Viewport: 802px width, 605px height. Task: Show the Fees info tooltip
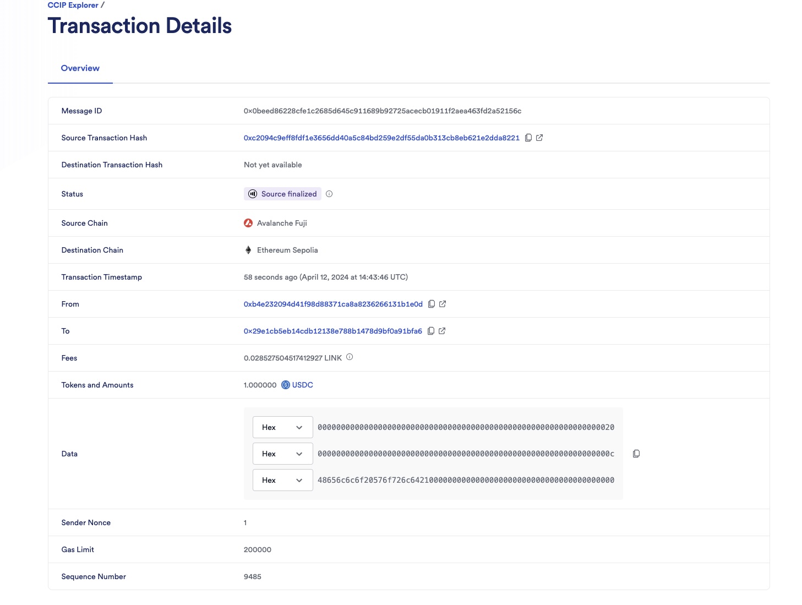(x=350, y=357)
